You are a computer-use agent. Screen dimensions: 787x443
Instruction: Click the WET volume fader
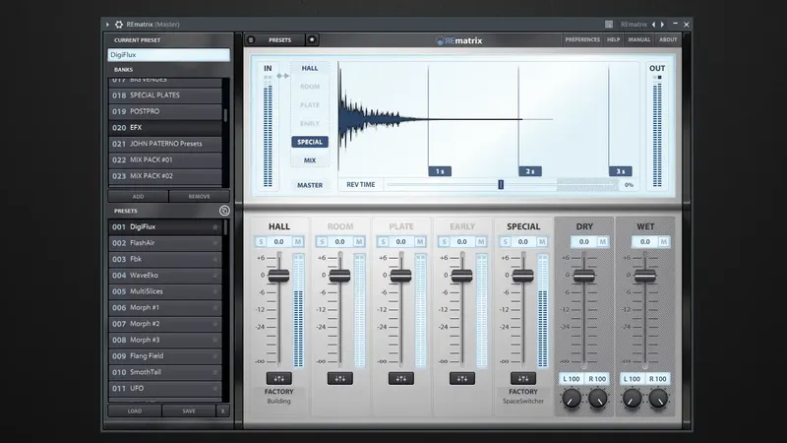(645, 276)
